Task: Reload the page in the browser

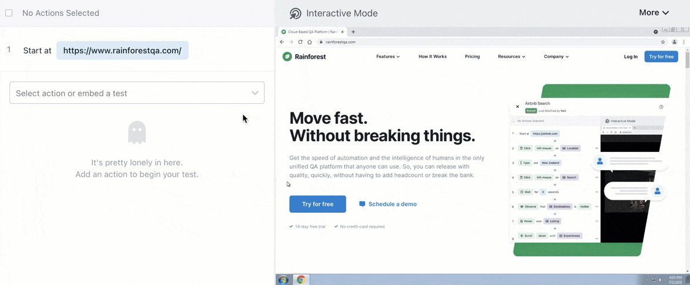Action: [300, 42]
